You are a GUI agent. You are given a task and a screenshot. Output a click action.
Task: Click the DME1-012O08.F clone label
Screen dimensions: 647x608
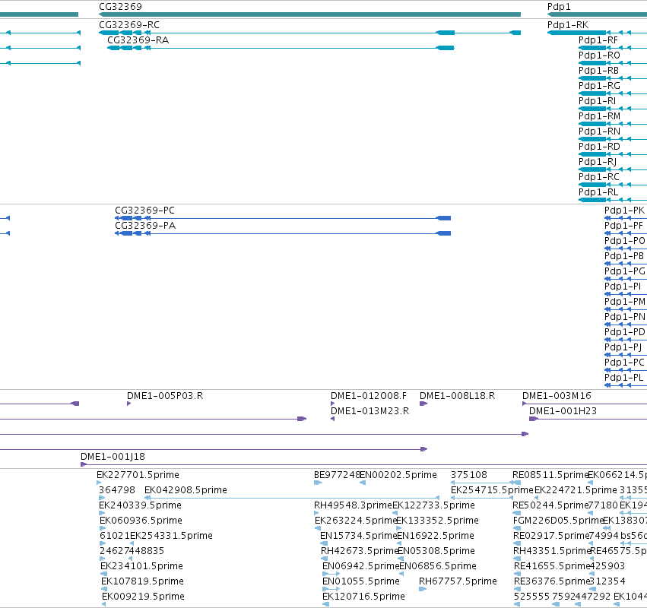pyautogui.click(x=369, y=396)
